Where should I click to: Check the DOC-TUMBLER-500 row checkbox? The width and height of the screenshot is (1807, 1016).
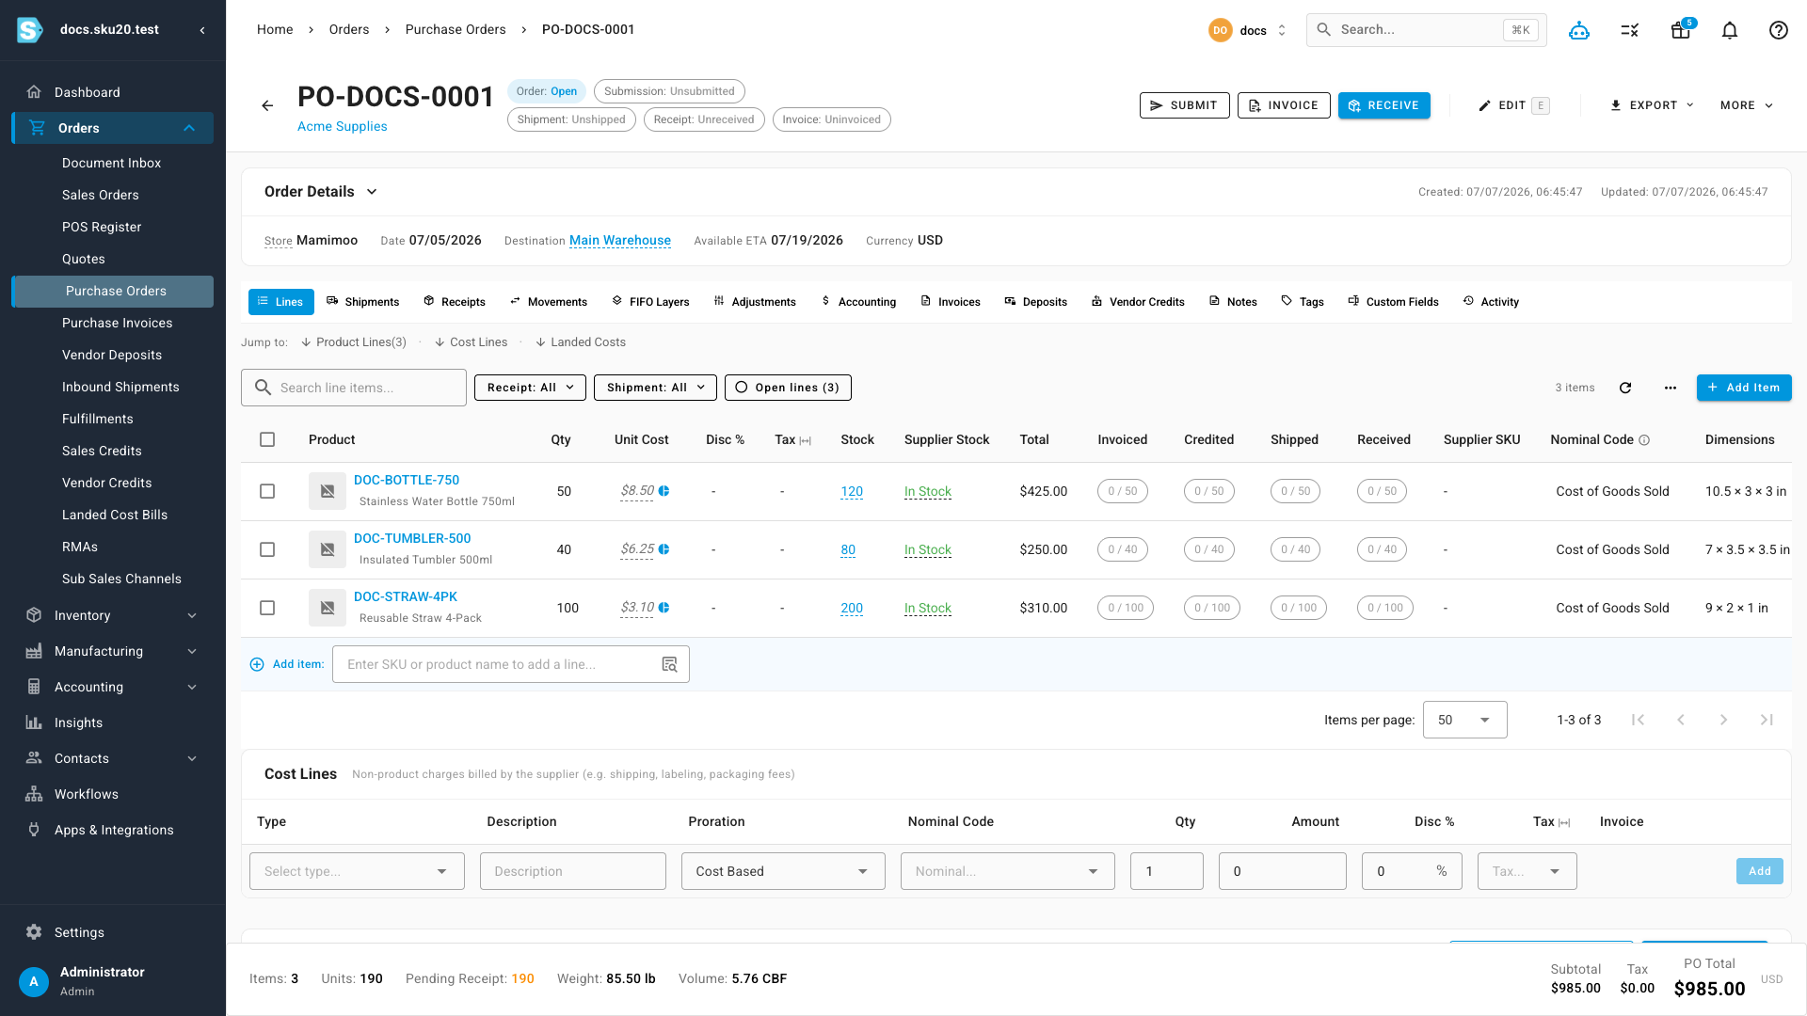click(x=267, y=549)
